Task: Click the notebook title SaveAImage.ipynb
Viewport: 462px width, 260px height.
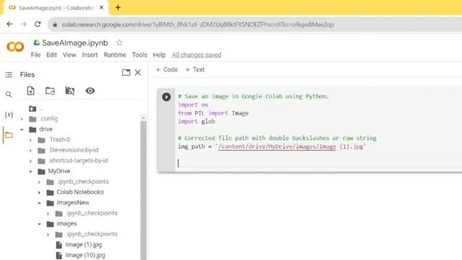Action: point(75,43)
